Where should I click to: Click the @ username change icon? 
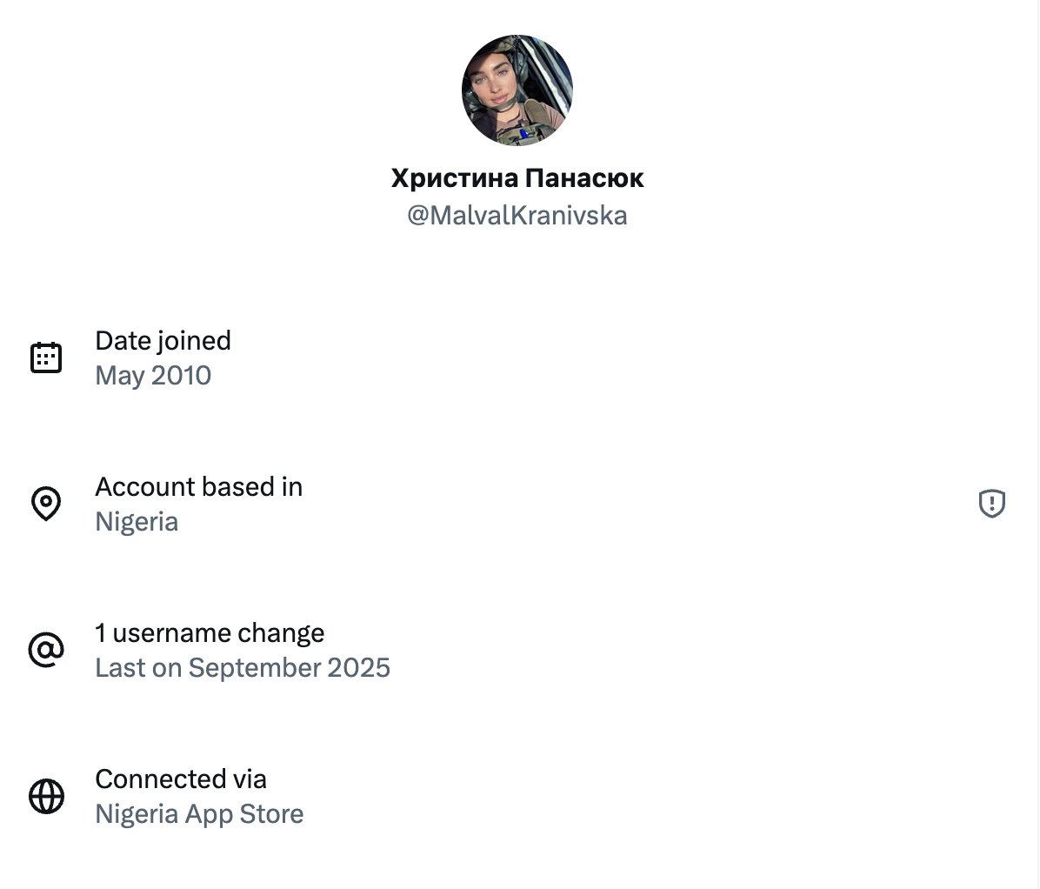[46, 650]
